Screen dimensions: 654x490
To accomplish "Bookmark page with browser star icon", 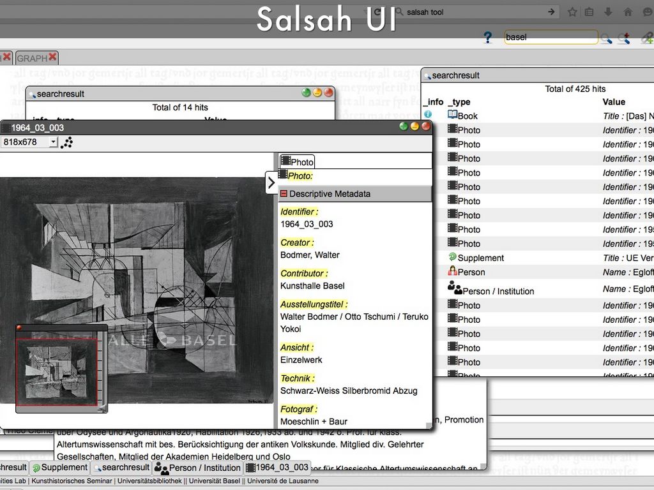I will (572, 12).
